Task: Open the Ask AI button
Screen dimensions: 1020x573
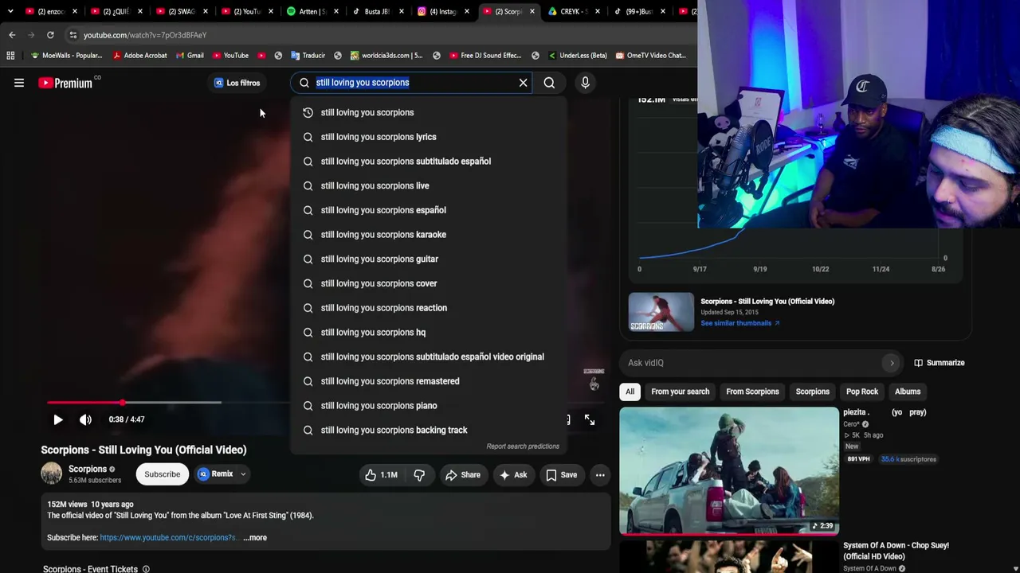Action: [513, 475]
